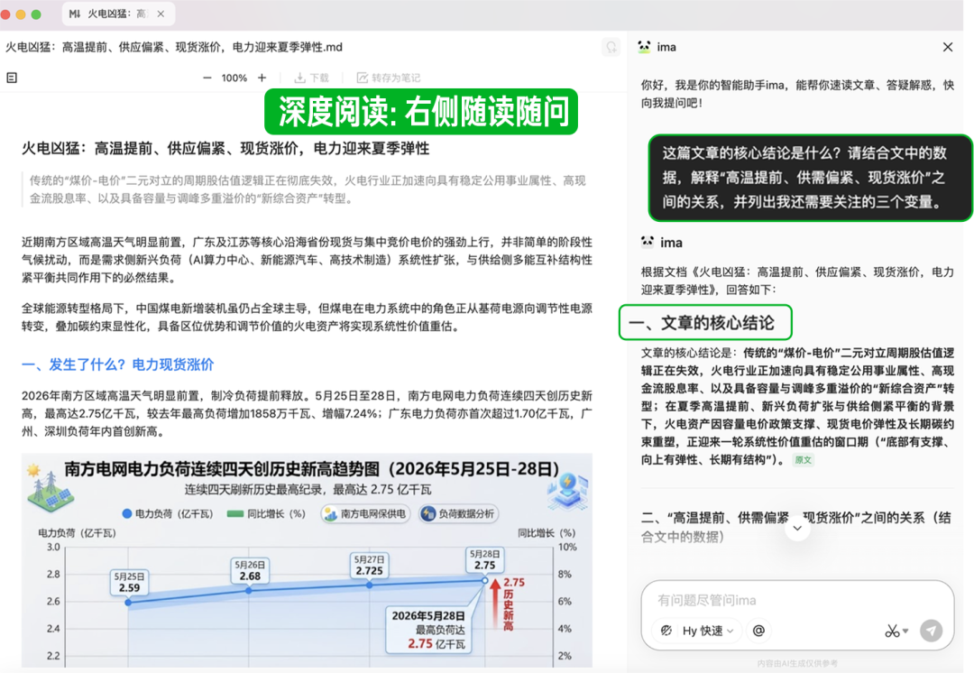Screen dimensions: 974x673
Task: Click the electricity load trend chart image
Action: pyautogui.click(x=307, y=560)
